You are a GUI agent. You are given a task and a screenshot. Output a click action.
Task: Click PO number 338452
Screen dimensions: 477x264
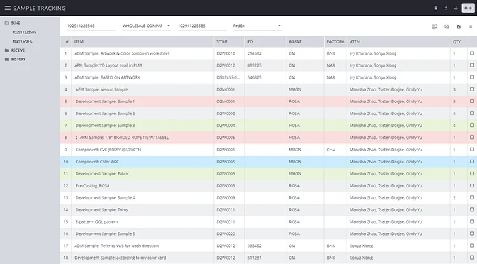click(254, 246)
